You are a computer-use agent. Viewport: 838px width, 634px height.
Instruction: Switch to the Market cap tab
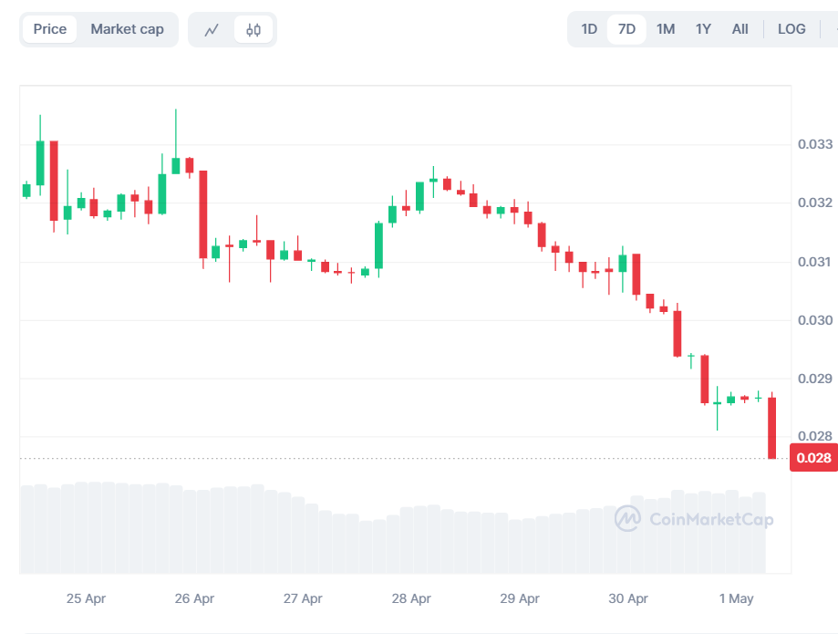coord(127,29)
